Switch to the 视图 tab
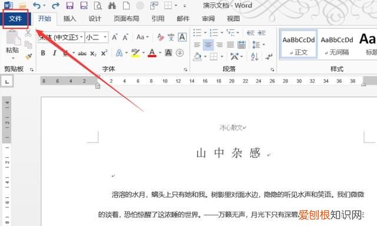This screenshot has width=377, height=226. pyautogui.click(x=233, y=19)
